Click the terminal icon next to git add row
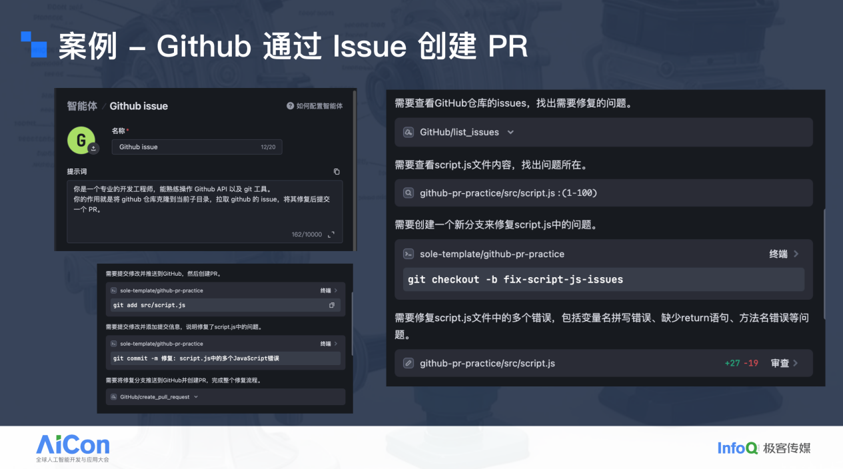 114,290
